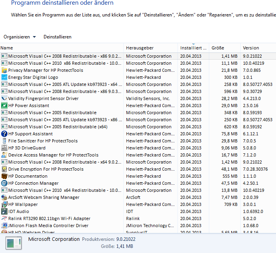Click the HP 3D DriveGuard icon

click(4, 148)
